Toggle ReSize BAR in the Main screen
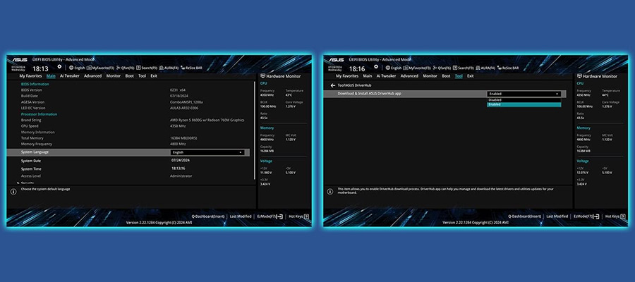The width and height of the screenshot is (635, 282). point(191,68)
